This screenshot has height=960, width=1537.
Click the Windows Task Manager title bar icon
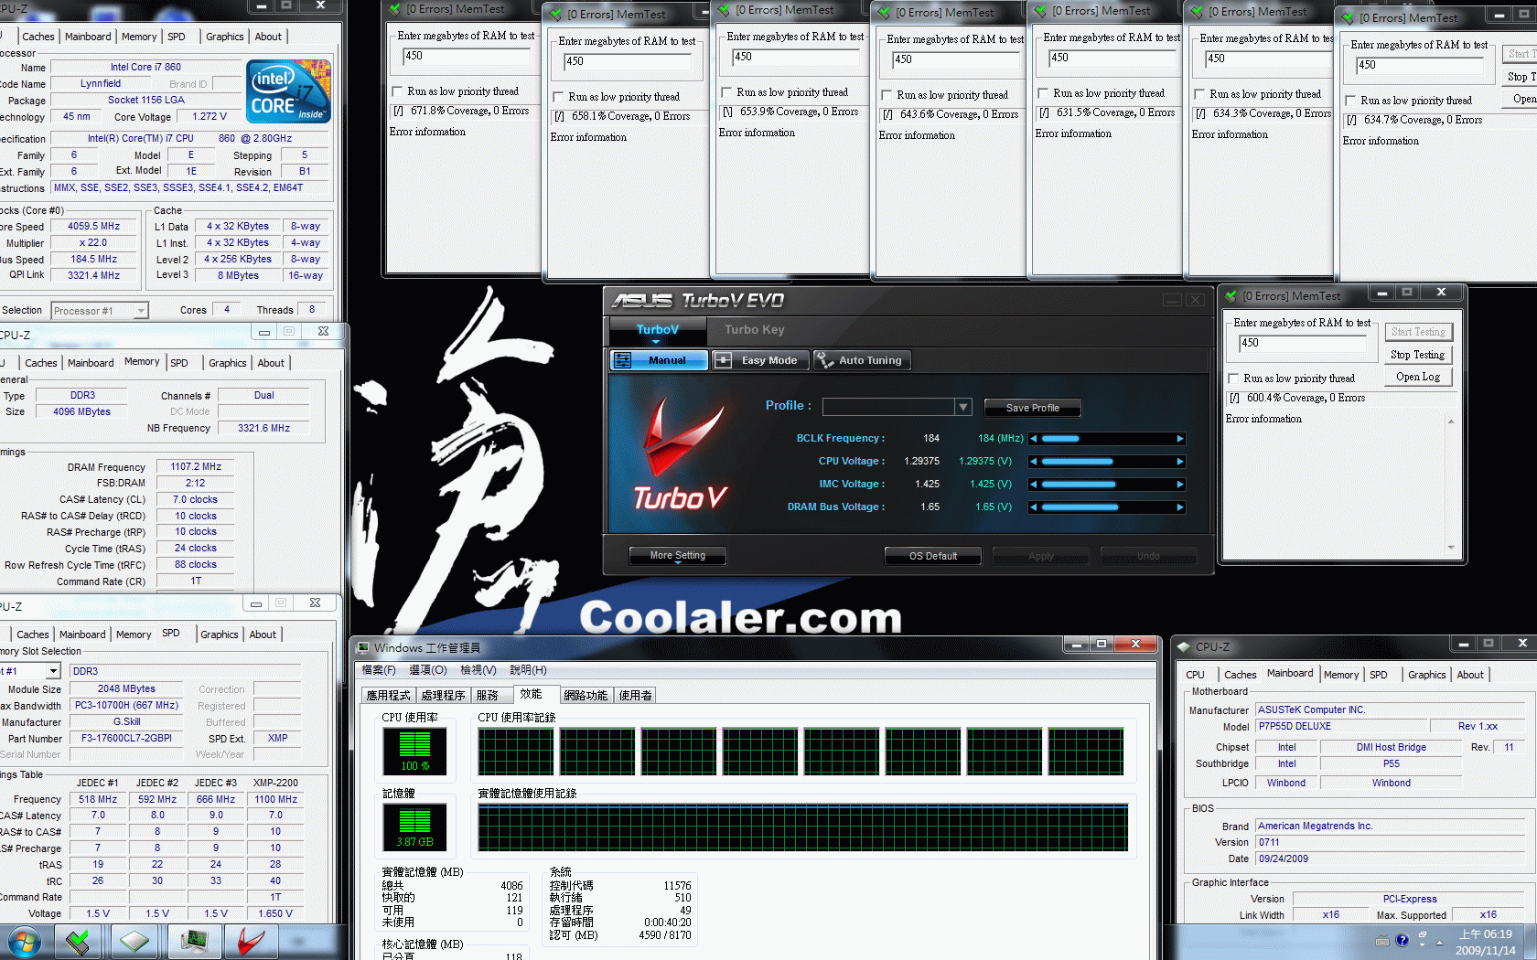(x=363, y=647)
